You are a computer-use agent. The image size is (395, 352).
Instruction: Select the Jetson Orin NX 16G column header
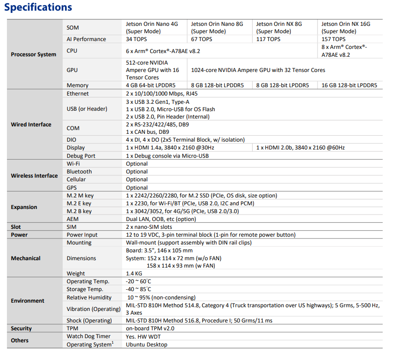(346, 28)
